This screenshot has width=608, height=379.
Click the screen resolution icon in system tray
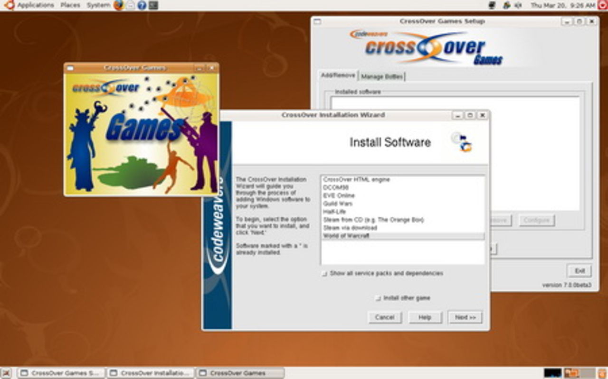pyautogui.click(x=492, y=5)
